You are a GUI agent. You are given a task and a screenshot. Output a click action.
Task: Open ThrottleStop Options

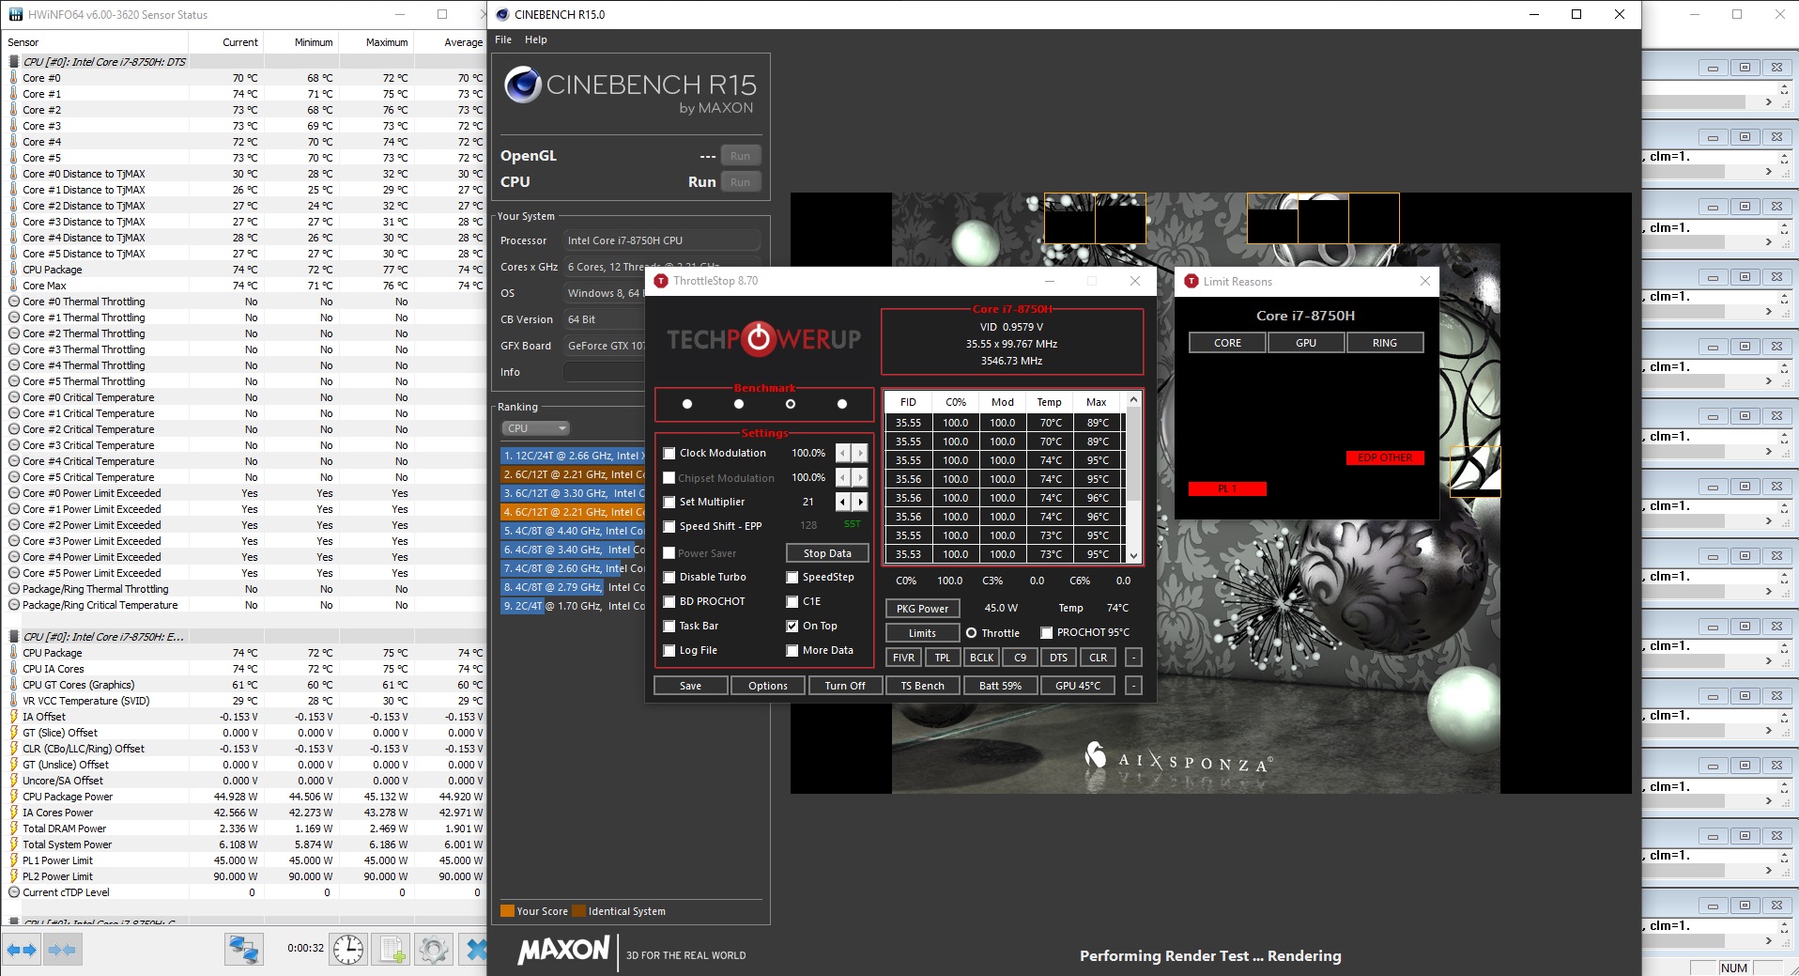tap(768, 686)
